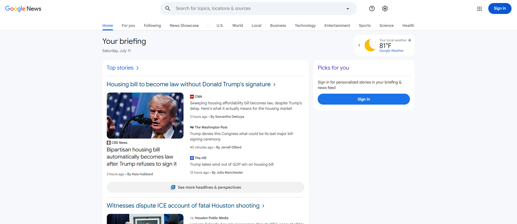Click the Houston shooting story thumbnail
This screenshot has width=517, height=224.
145,219
